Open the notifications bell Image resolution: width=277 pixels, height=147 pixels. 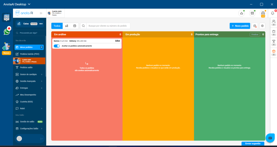click(x=273, y=13)
